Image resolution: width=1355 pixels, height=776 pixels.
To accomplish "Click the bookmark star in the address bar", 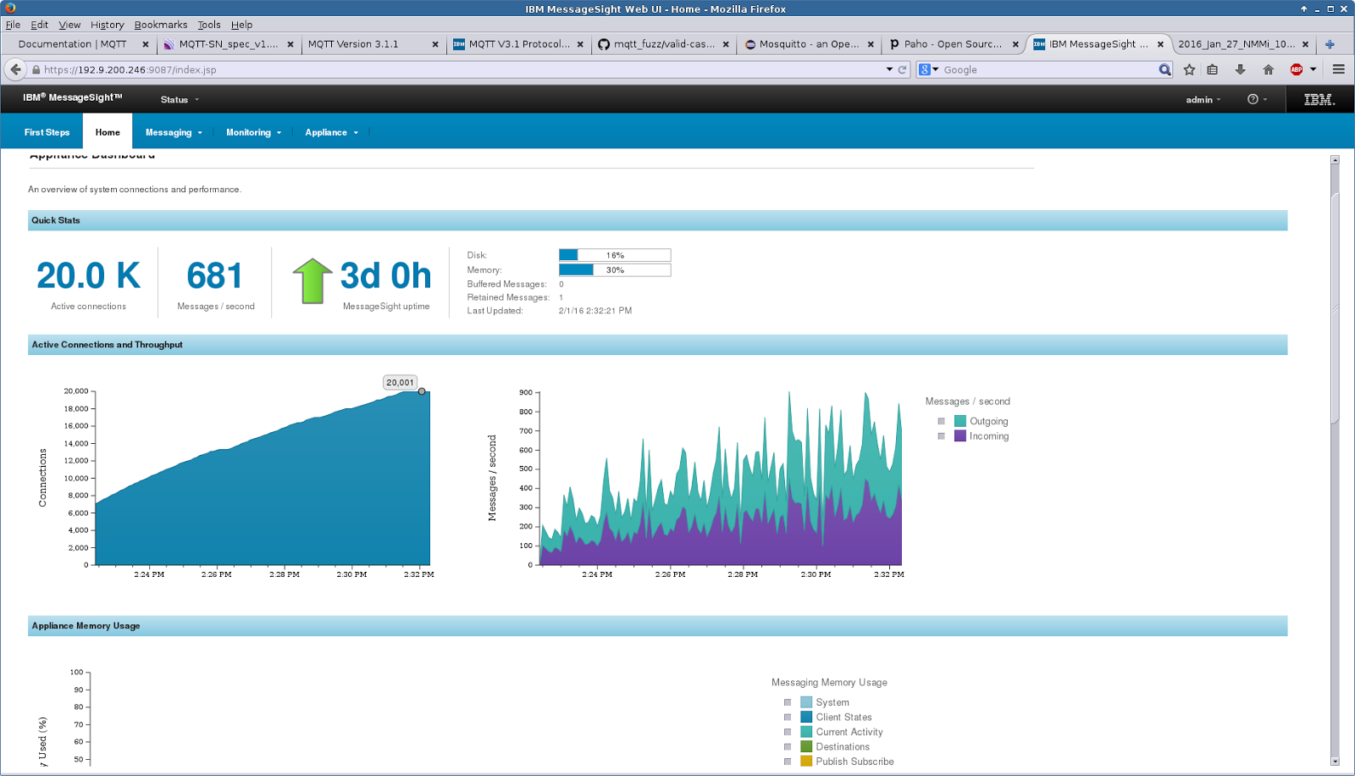I will point(1187,69).
